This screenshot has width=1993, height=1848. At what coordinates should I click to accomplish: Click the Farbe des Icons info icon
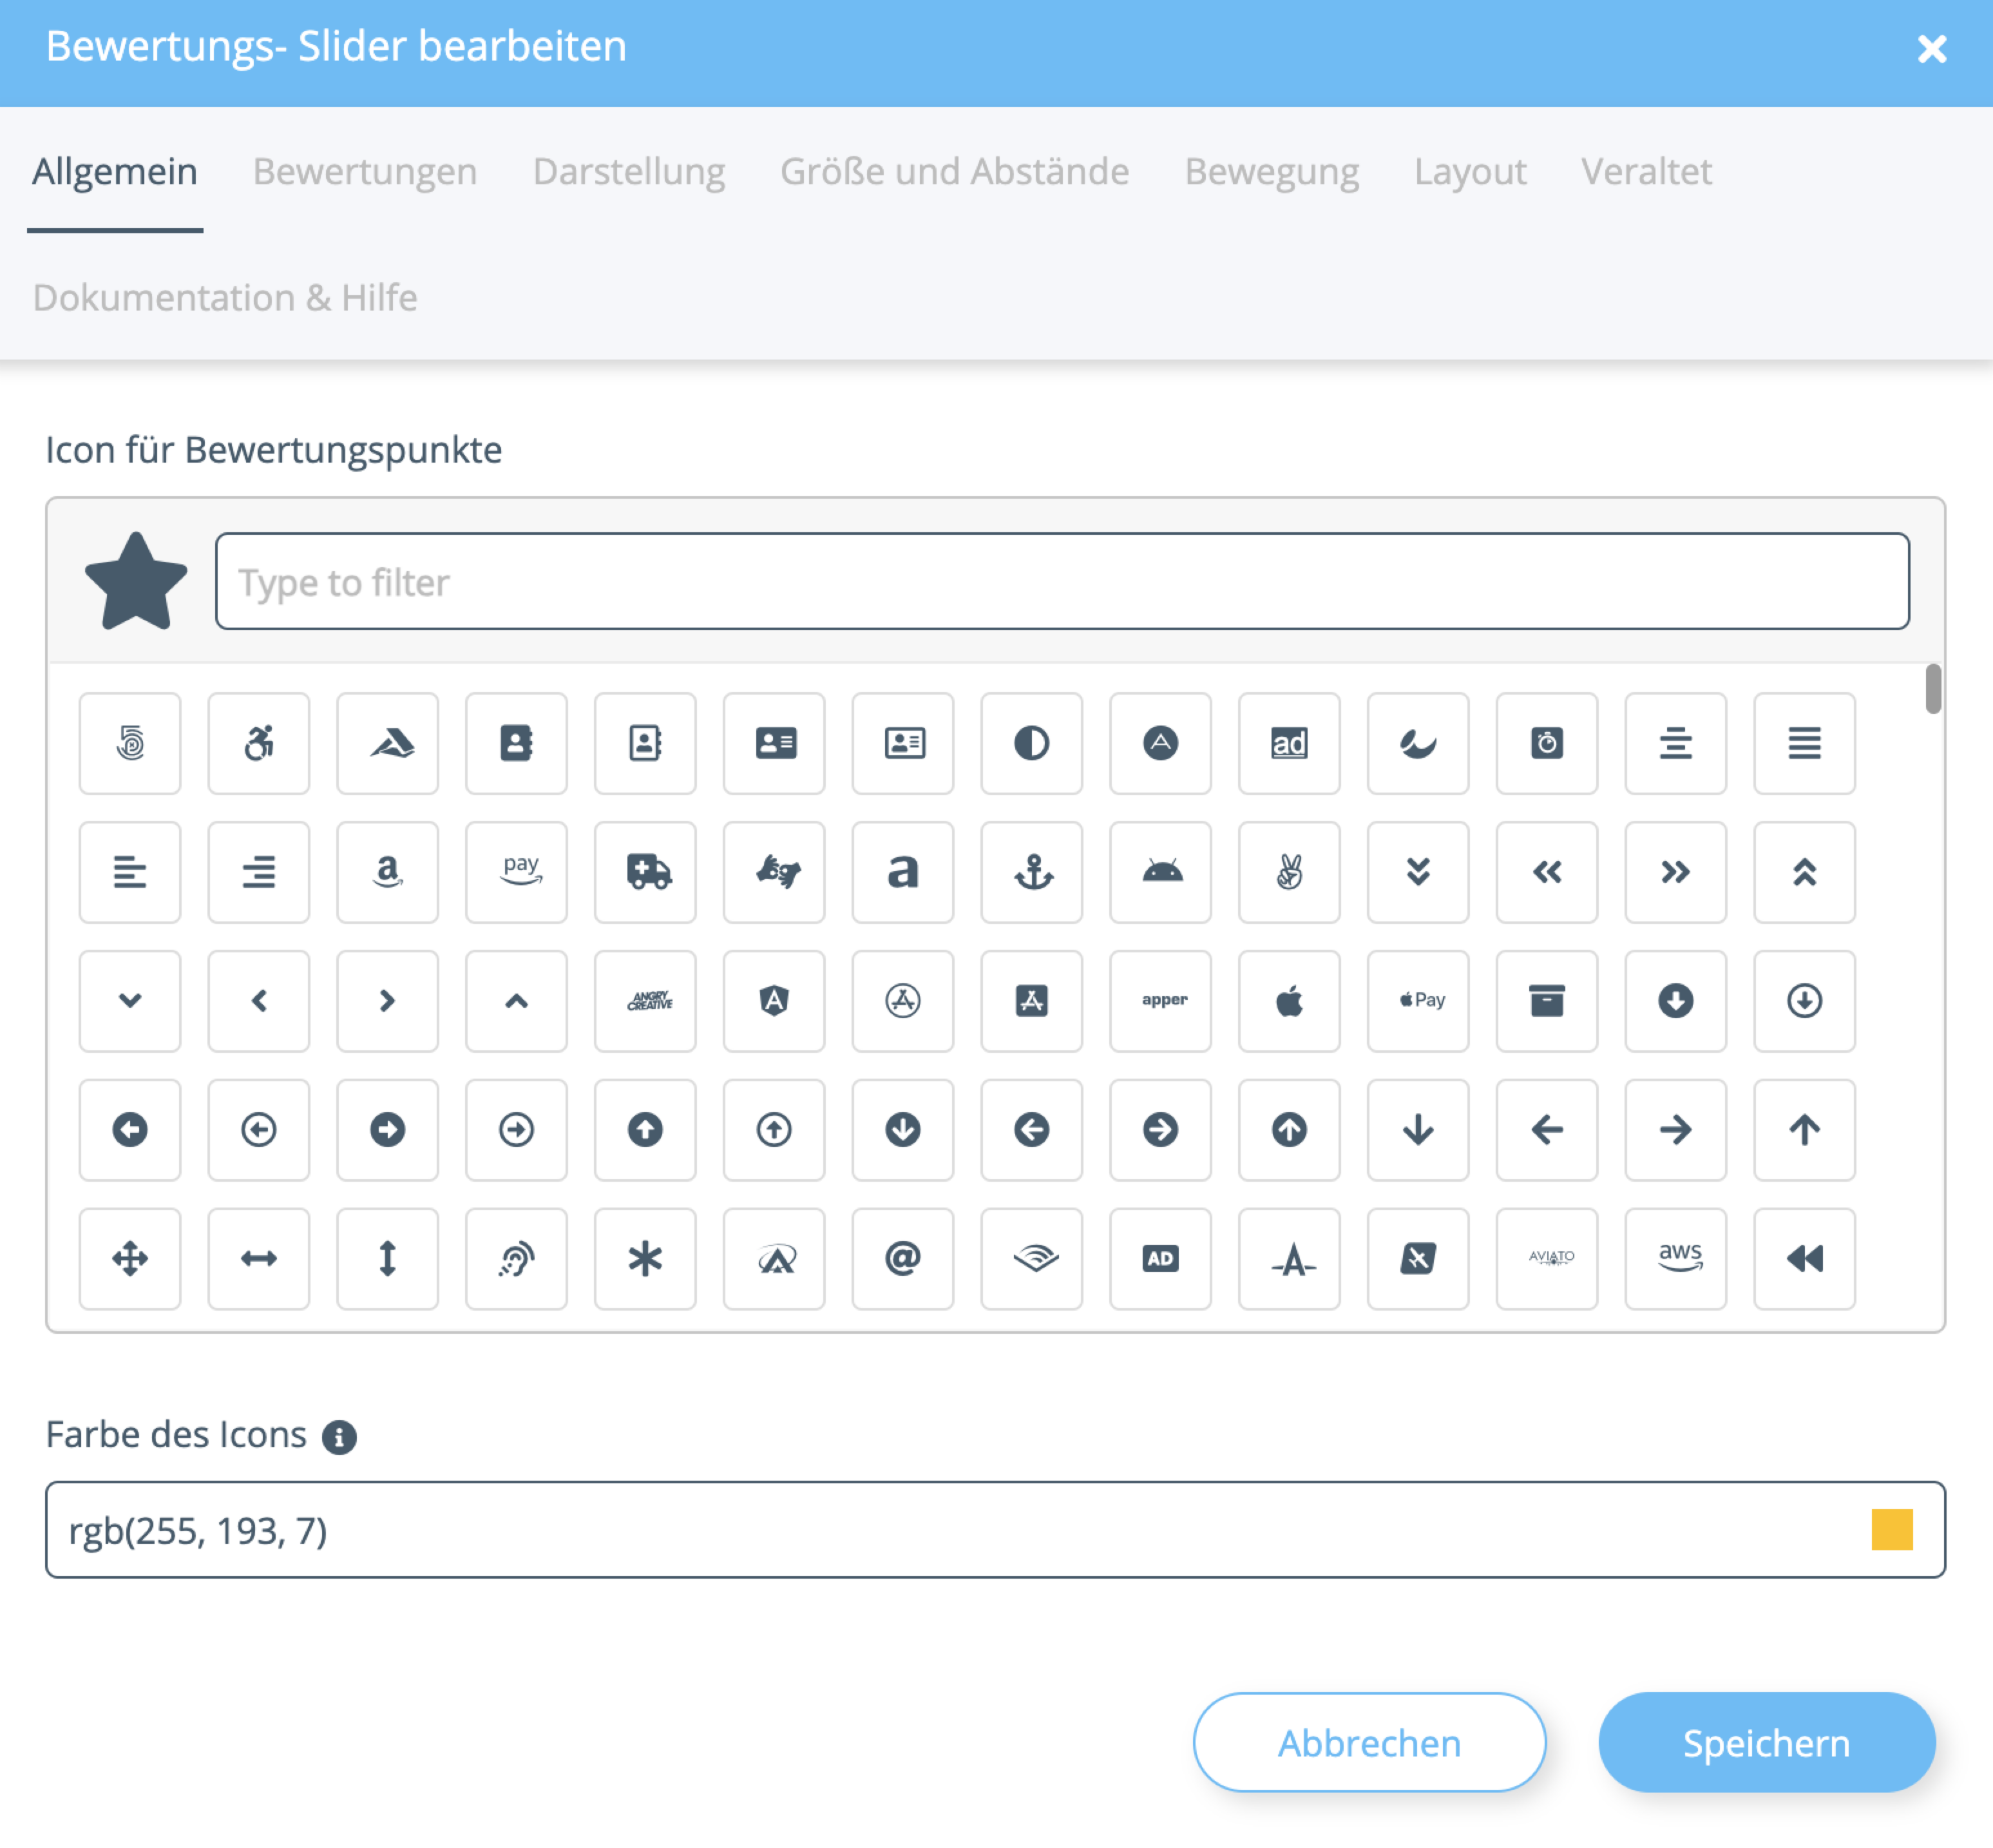[339, 1437]
